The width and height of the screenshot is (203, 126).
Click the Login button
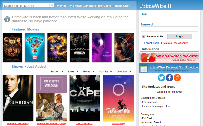point(179,36)
